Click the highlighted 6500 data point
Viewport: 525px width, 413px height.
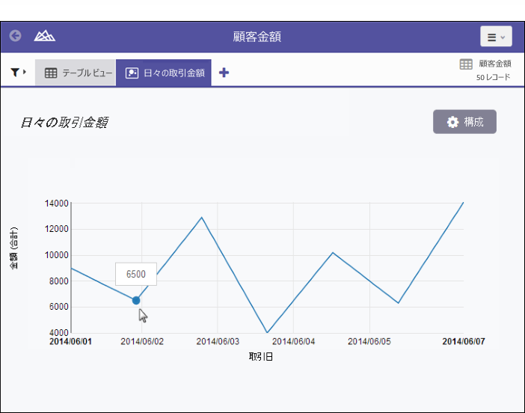(136, 300)
